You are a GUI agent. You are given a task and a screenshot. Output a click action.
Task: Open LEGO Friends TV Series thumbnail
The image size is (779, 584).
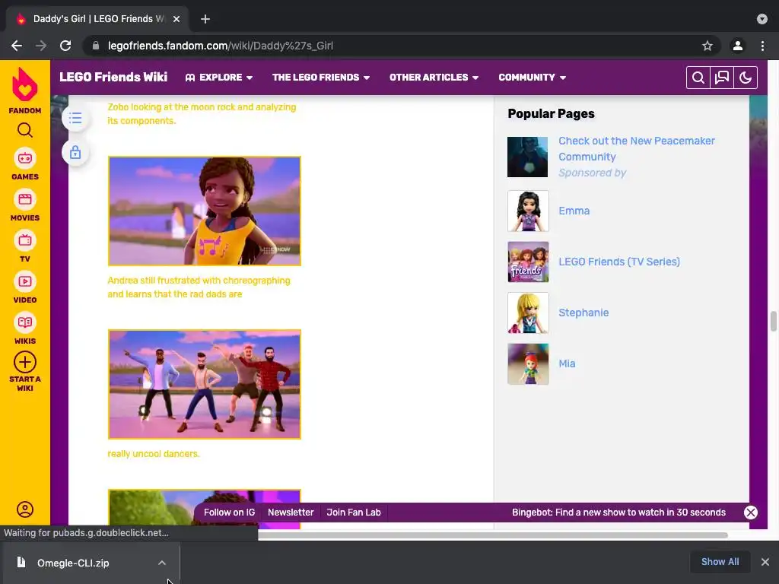[528, 262]
